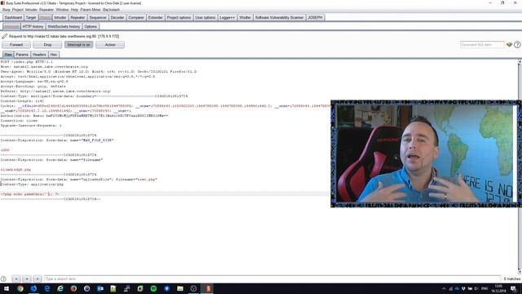
Task: Open the Intruder menu in menu bar
Action: pyautogui.click(x=31, y=10)
